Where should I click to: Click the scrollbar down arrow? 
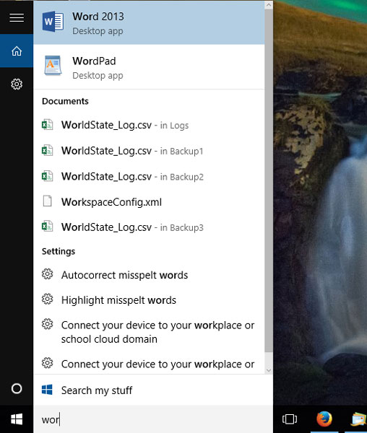point(269,370)
